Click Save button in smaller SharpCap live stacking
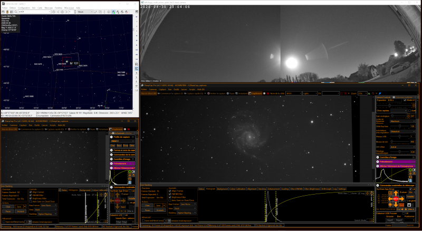Viewport: 422px width, 231px height. [19, 207]
